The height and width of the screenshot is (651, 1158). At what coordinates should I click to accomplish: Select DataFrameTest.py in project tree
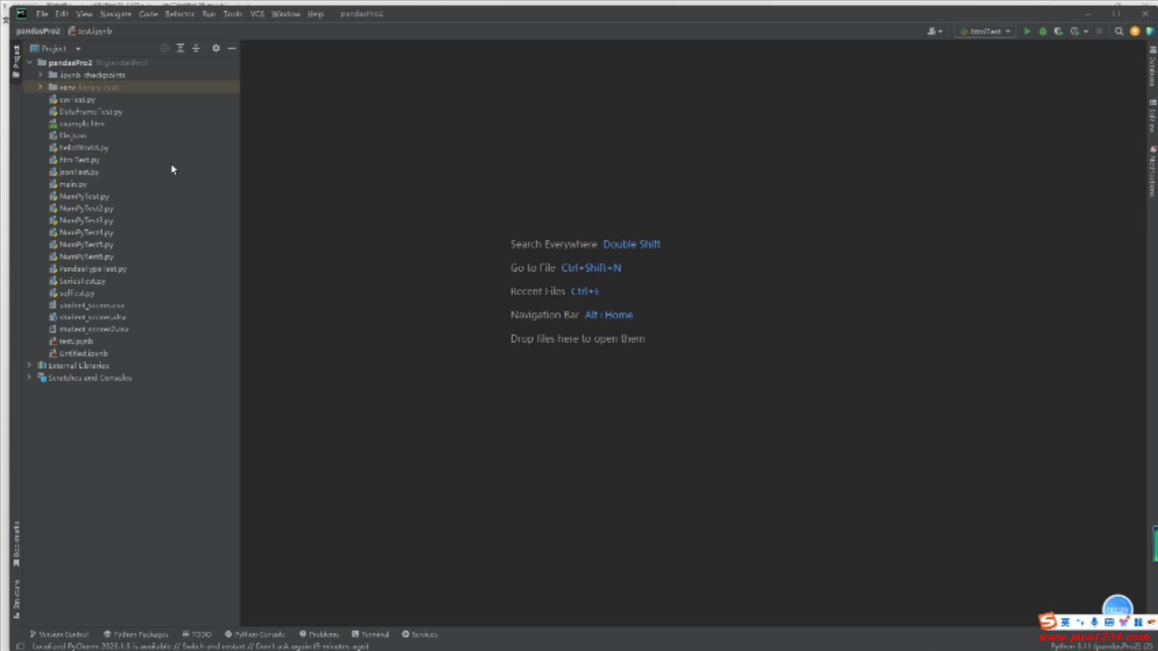click(x=90, y=112)
